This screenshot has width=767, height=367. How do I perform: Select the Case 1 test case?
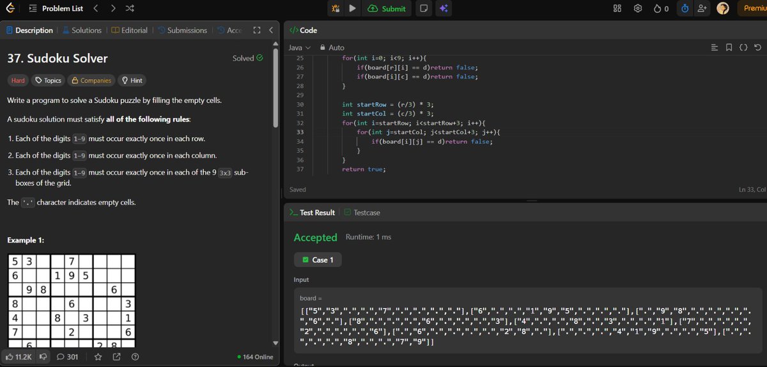coord(318,260)
